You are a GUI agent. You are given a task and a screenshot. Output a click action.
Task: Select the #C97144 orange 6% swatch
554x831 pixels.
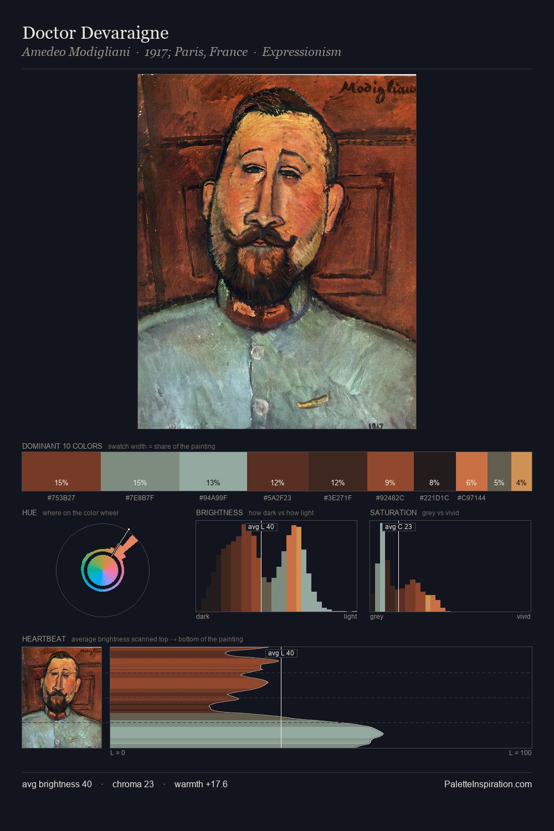click(x=471, y=471)
